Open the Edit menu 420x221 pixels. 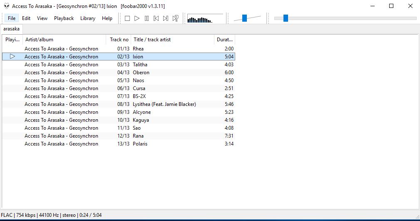[26, 18]
